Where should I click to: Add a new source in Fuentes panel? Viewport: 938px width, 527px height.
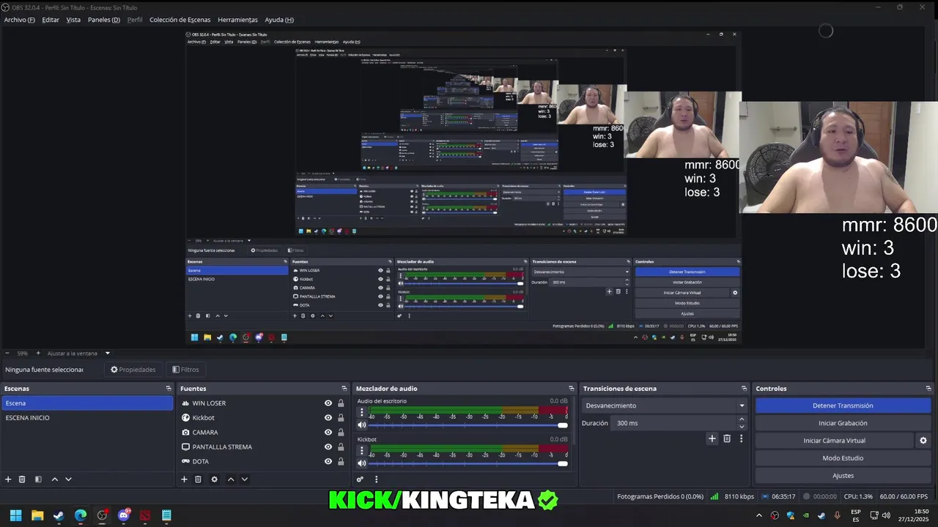184,479
